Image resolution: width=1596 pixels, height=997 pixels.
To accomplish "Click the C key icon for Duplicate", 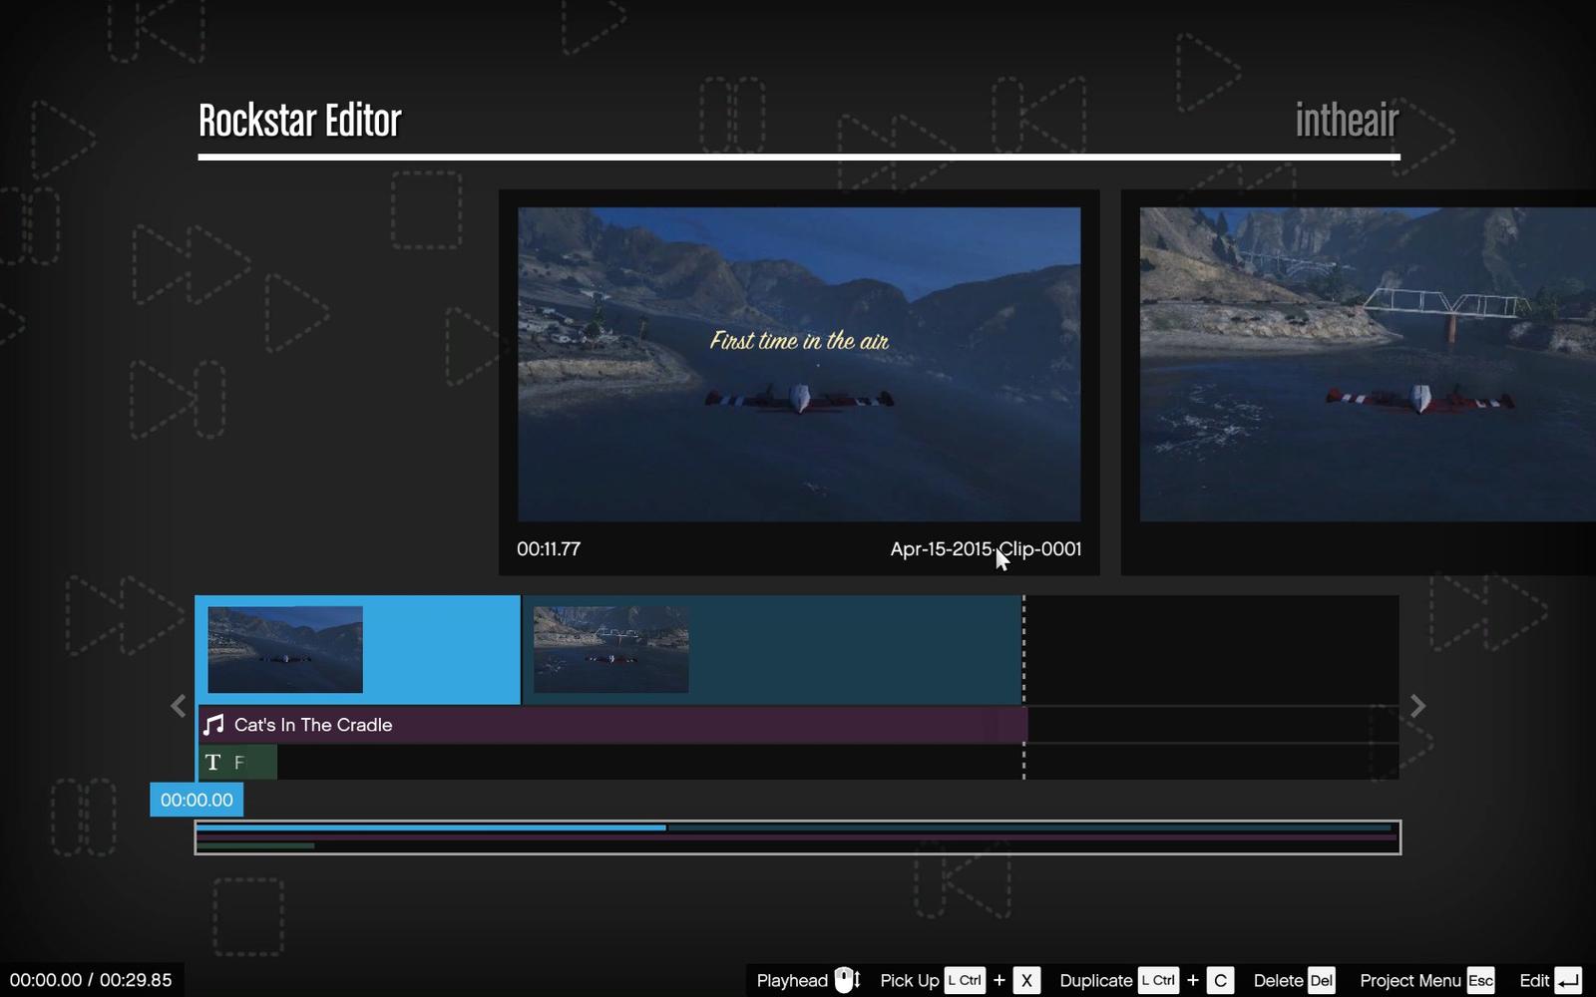I will tap(1220, 980).
